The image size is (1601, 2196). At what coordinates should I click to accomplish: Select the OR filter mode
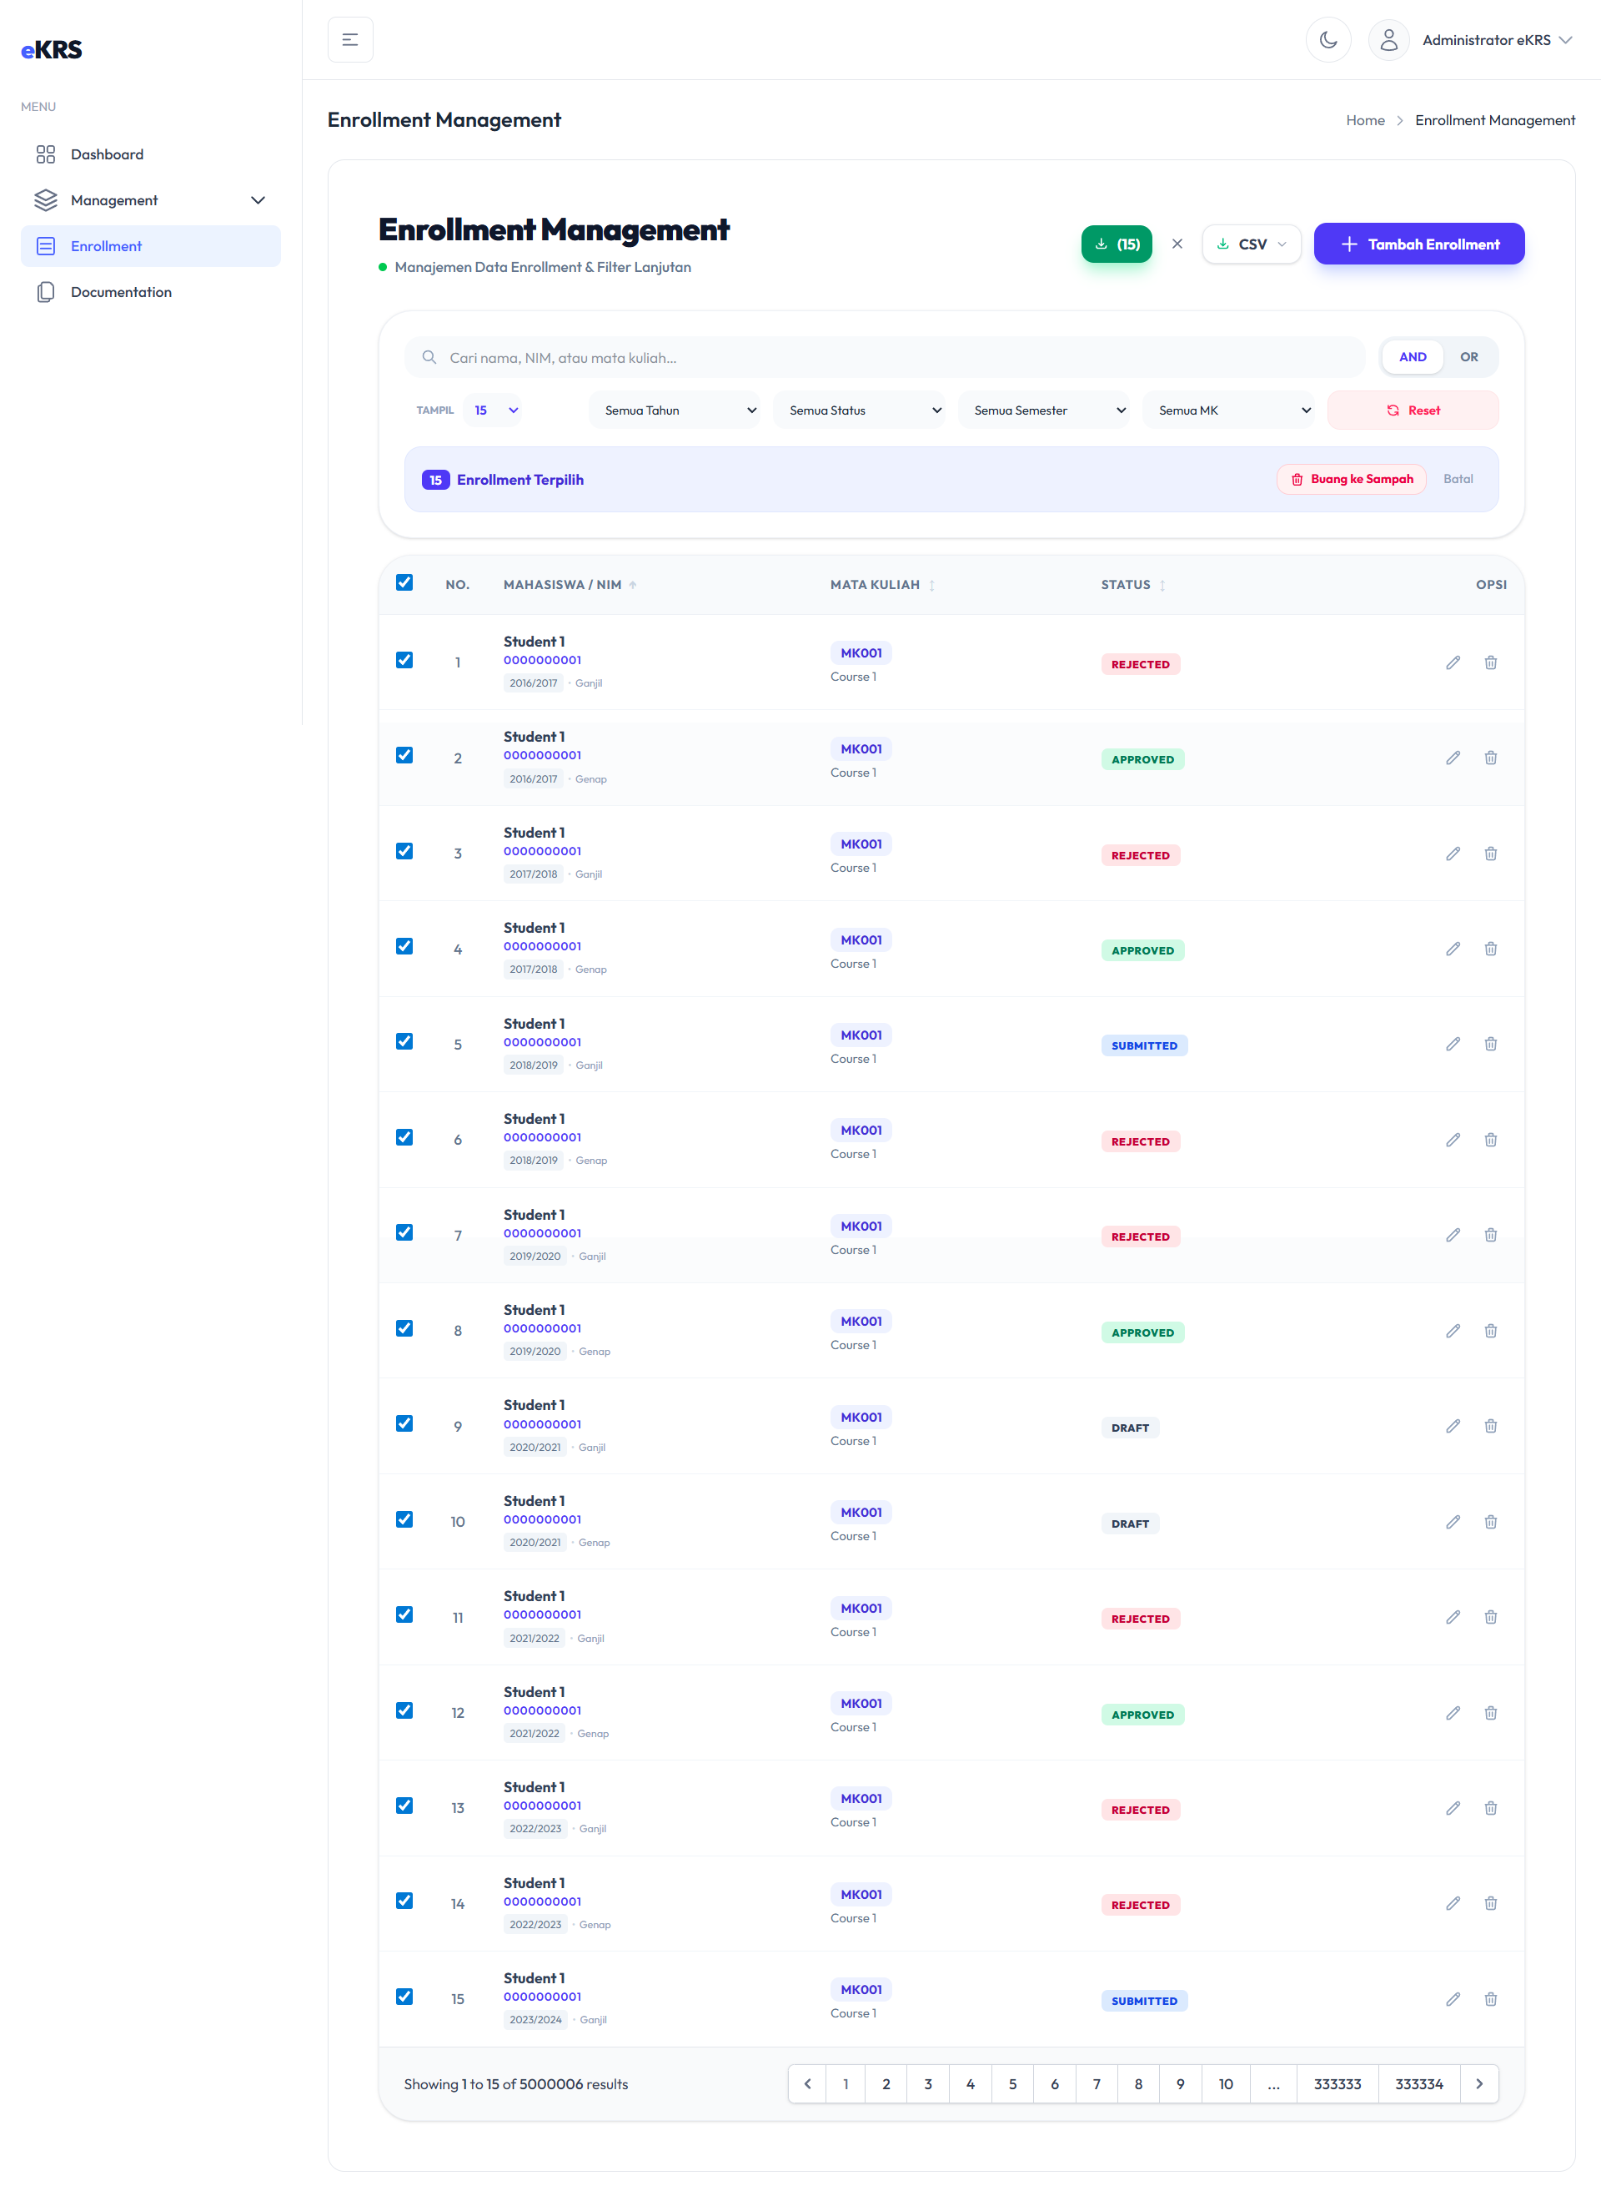(1468, 357)
